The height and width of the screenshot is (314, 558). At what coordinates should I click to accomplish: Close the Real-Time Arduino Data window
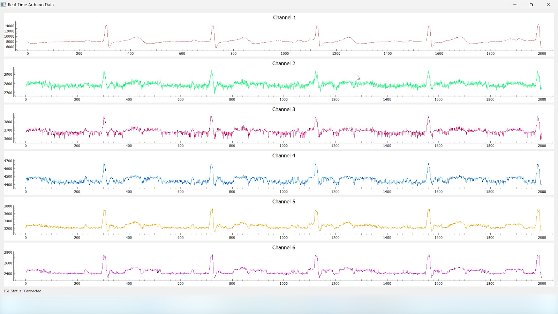click(549, 5)
